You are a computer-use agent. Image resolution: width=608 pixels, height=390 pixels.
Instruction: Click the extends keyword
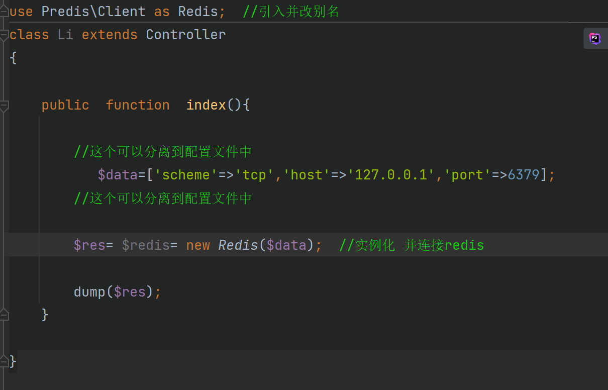coord(110,35)
